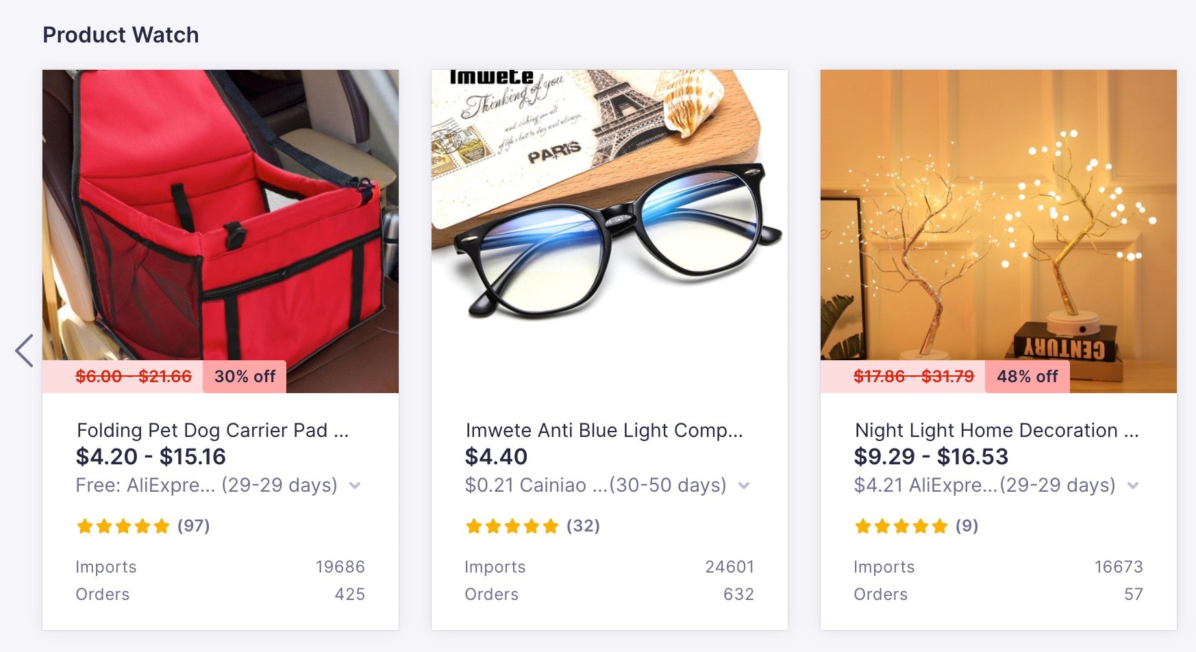Click the $9.29 - $16.53 price
1196x652 pixels.
point(931,457)
